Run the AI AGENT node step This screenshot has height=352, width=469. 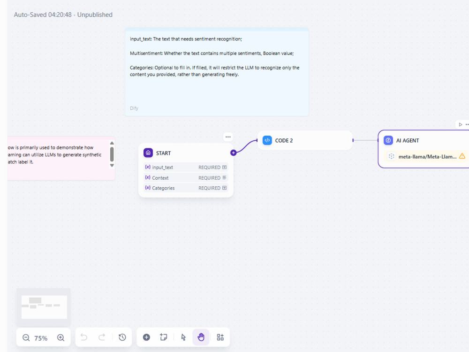[461, 124]
